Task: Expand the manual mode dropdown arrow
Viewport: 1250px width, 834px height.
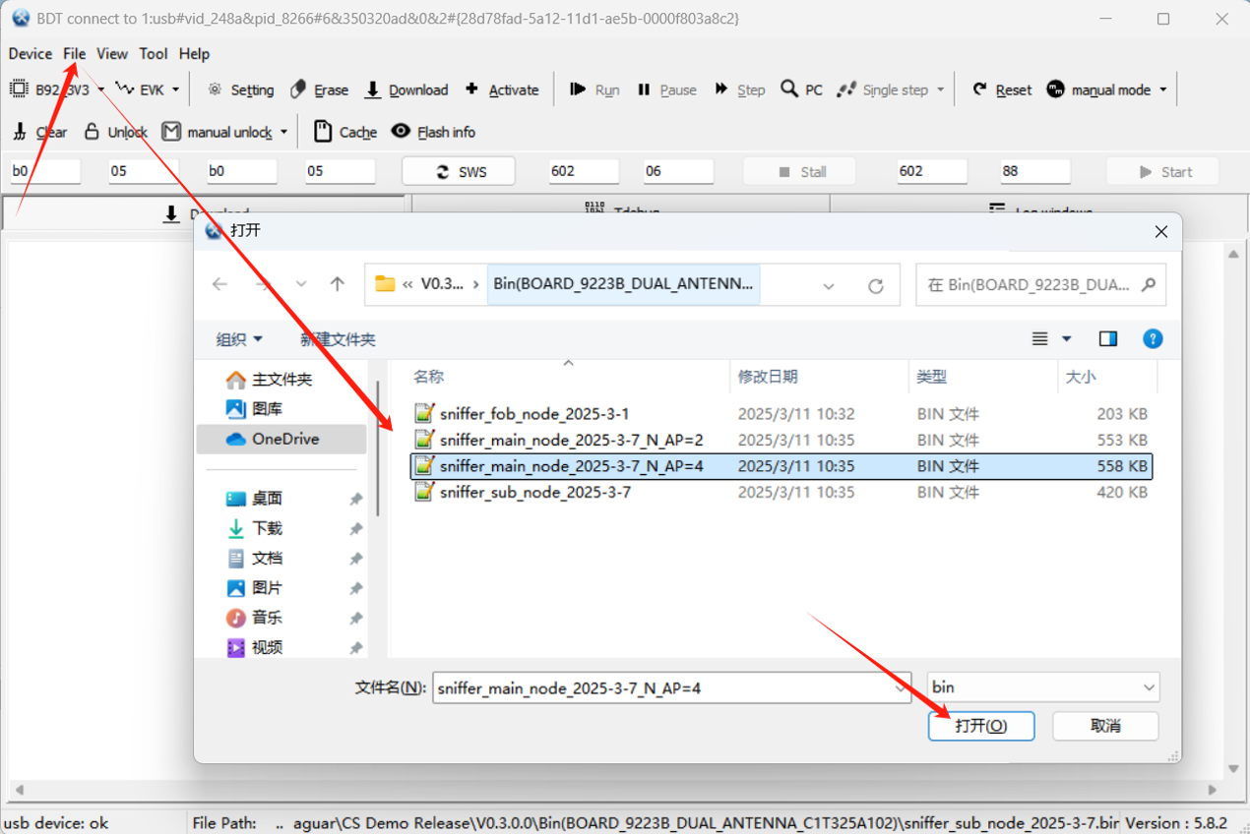Action: tap(1162, 89)
